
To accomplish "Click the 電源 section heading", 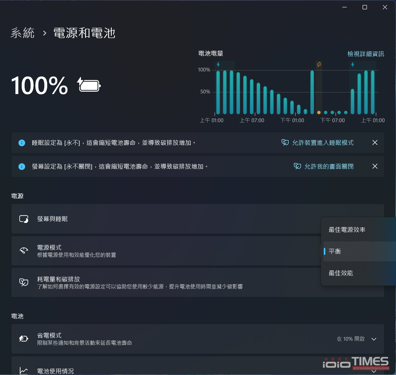I will [x=17, y=196].
